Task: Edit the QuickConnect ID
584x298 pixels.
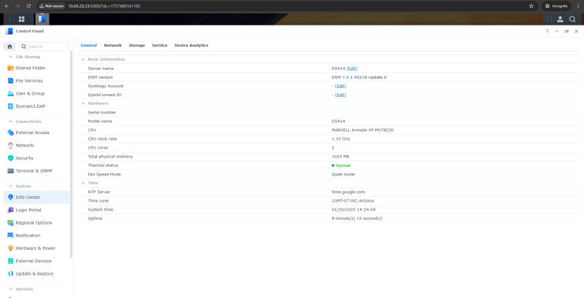Action: click(x=340, y=95)
